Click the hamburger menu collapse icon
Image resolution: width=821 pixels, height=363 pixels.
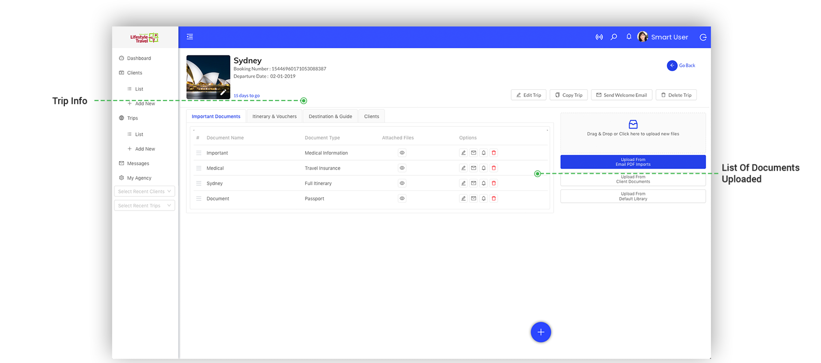[190, 37]
